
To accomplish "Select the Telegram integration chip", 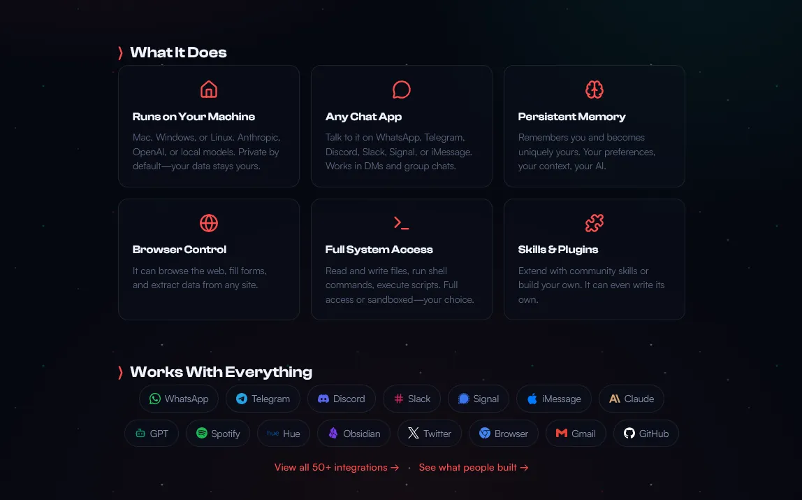I will tap(263, 399).
